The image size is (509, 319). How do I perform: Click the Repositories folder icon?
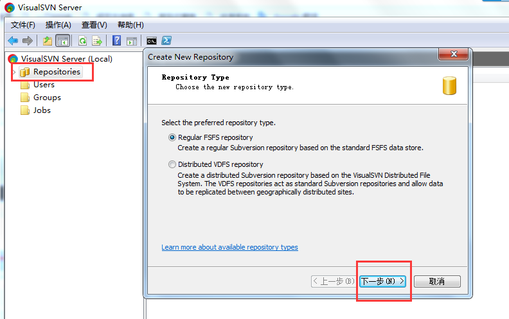coord(25,72)
